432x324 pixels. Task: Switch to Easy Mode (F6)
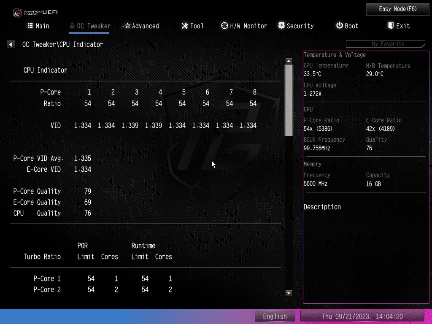tap(397, 9)
